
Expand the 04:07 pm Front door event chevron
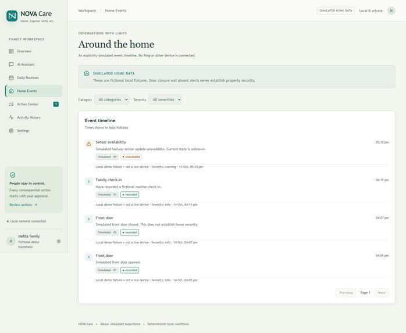(x=89, y=219)
